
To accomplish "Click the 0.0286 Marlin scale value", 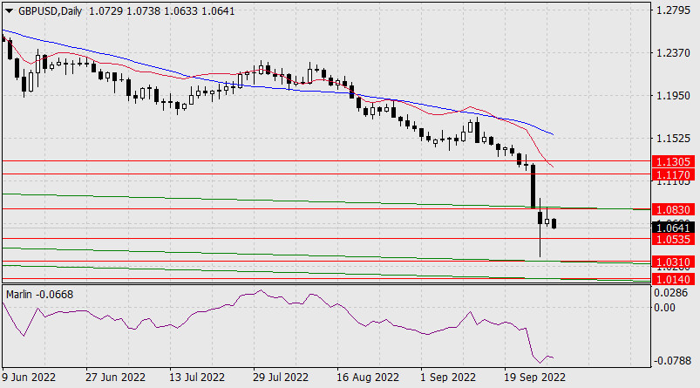I will (x=670, y=293).
